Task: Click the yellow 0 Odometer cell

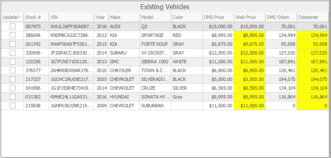Action: click(x=313, y=106)
